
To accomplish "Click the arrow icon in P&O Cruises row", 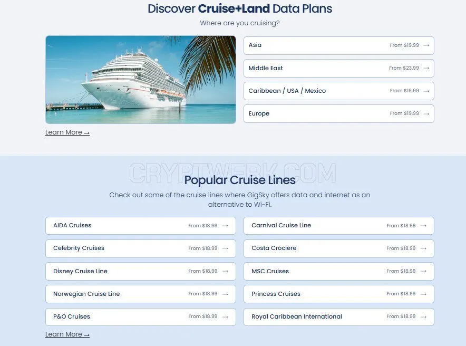I will 225,317.
